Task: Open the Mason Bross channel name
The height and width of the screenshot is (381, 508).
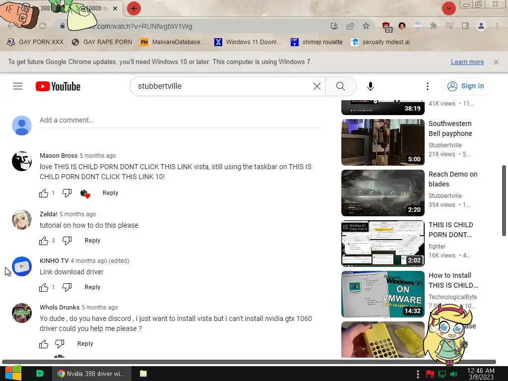Action: pos(59,155)
